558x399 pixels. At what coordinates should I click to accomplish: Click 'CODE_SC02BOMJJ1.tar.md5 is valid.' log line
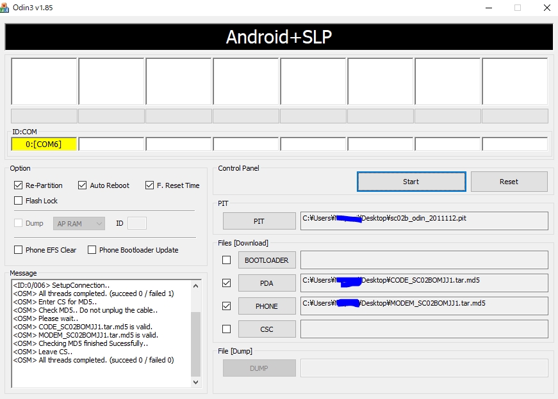(83, 327)
